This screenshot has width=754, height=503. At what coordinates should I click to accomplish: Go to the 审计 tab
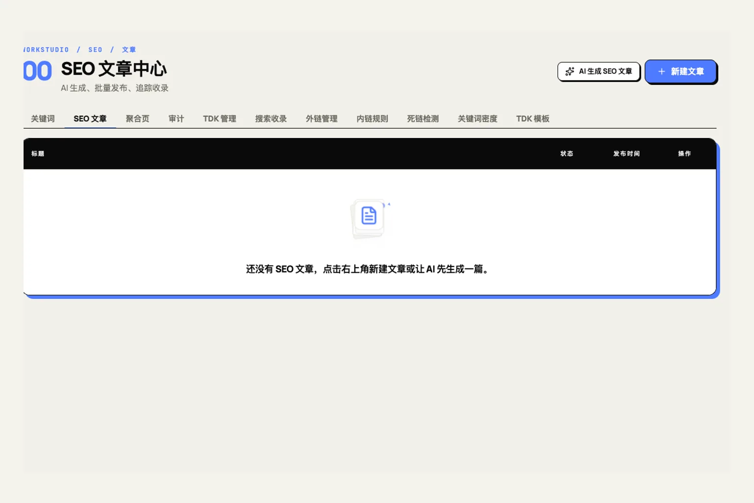[176, 119]
